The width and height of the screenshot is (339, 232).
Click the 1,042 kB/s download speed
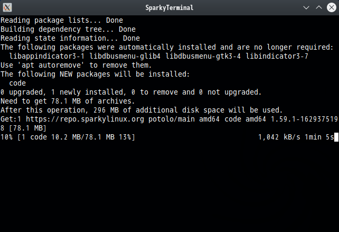pyautogui.click(x=279, y=137)
